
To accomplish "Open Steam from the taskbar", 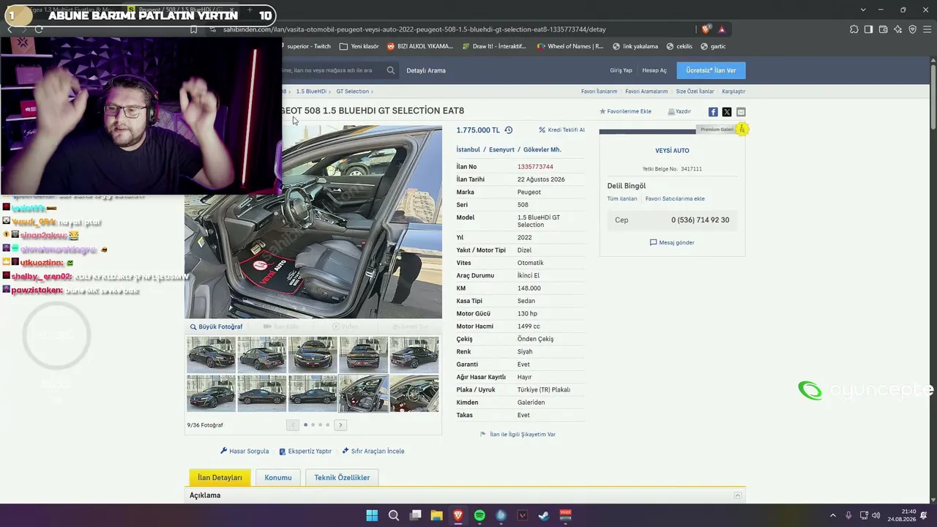I will point(544,515).
